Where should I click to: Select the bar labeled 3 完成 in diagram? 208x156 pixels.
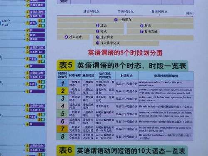pyautogui.click(x=90, y=31)
